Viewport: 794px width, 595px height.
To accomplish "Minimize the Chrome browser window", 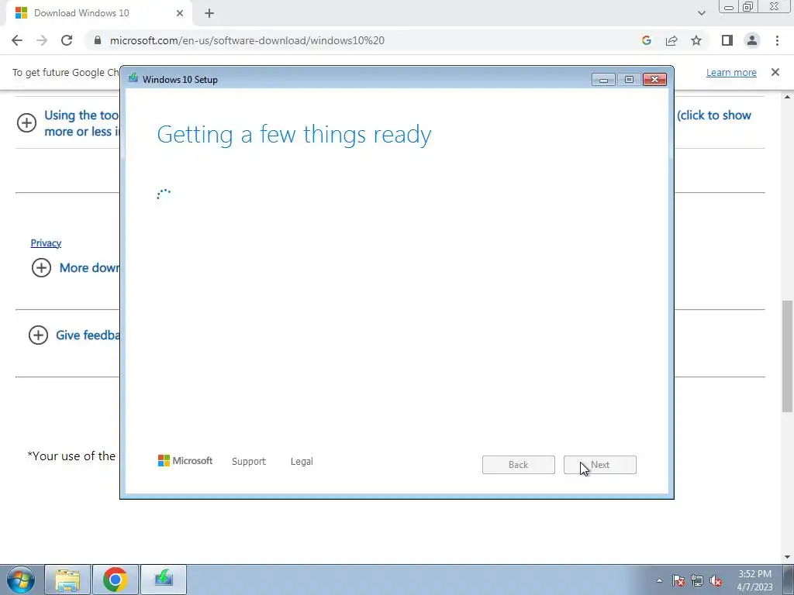I will coord(729,7).
